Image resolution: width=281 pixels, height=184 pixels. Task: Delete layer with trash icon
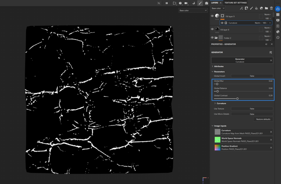point(271,8)
